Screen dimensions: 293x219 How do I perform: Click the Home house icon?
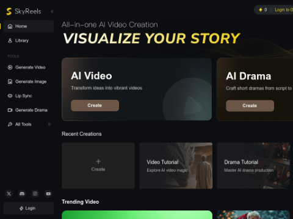(x=10, y=26)
